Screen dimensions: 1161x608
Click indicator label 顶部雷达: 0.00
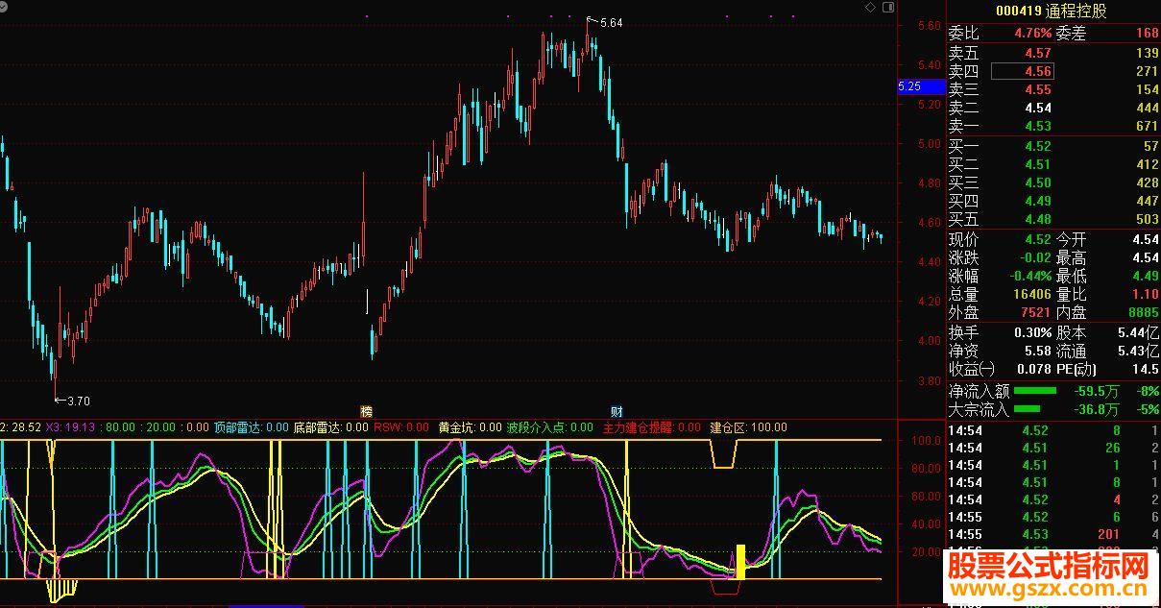[251, 427]
